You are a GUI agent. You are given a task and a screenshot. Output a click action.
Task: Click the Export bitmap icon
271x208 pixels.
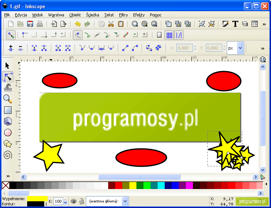tap(64, 24)
